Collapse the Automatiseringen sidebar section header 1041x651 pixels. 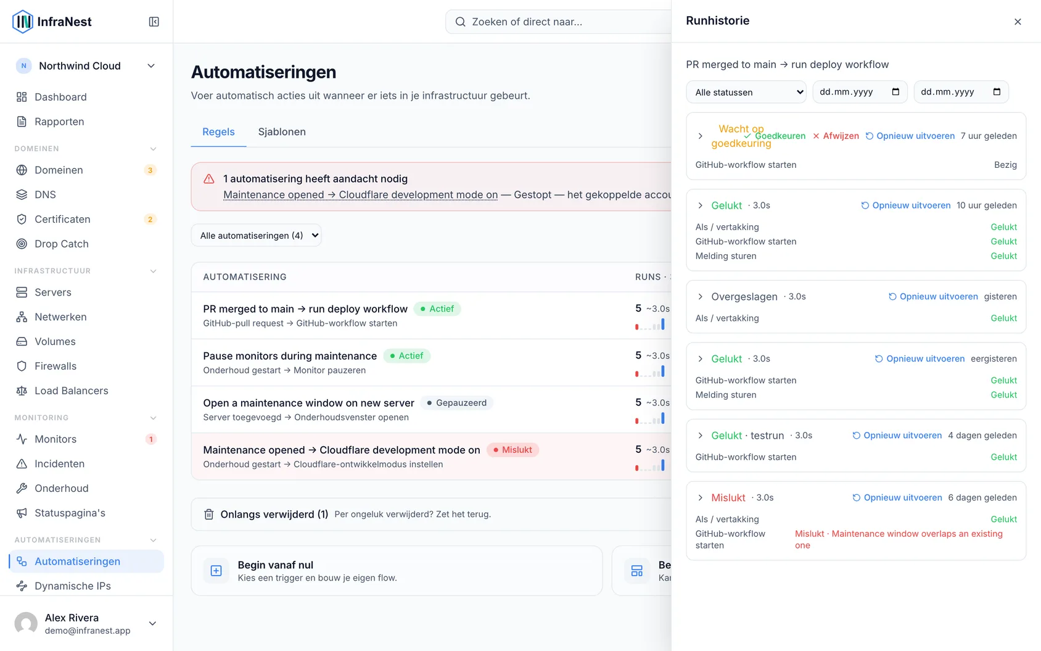tap(154, 540)
